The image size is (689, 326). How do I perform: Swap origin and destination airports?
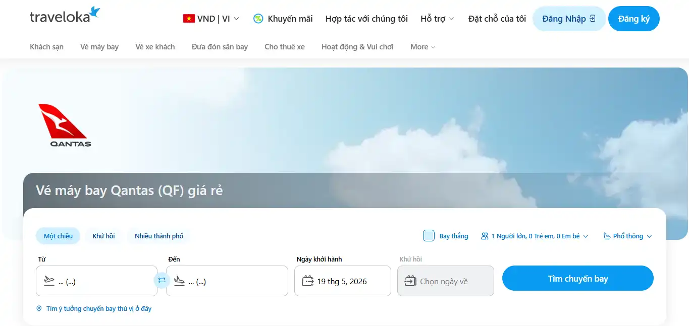pyautogui.click(x=162, y=281)
